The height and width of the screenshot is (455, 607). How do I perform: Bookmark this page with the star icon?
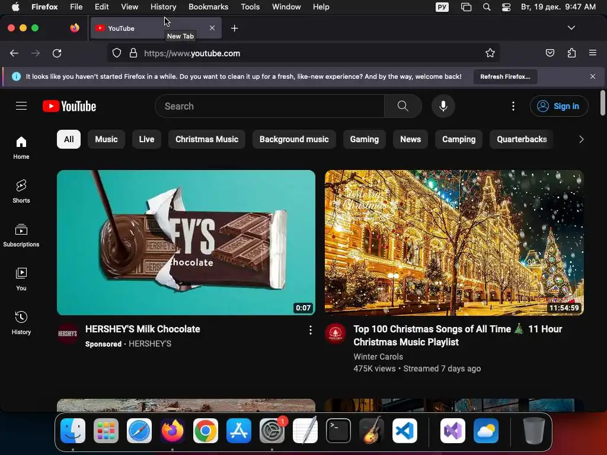pos(490,53)
